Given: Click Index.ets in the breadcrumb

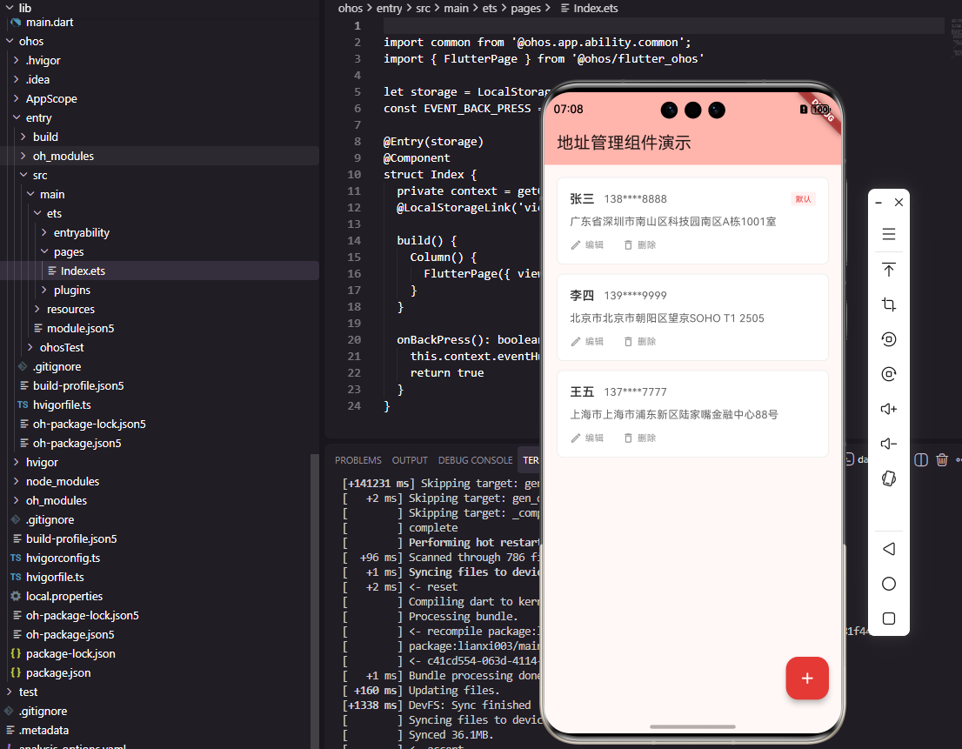Looking at the screenshot, I should (595, 8).
